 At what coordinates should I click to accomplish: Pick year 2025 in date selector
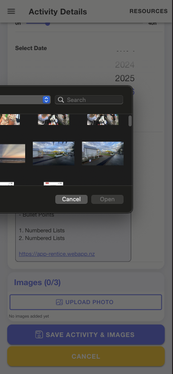tap(125, 78)
